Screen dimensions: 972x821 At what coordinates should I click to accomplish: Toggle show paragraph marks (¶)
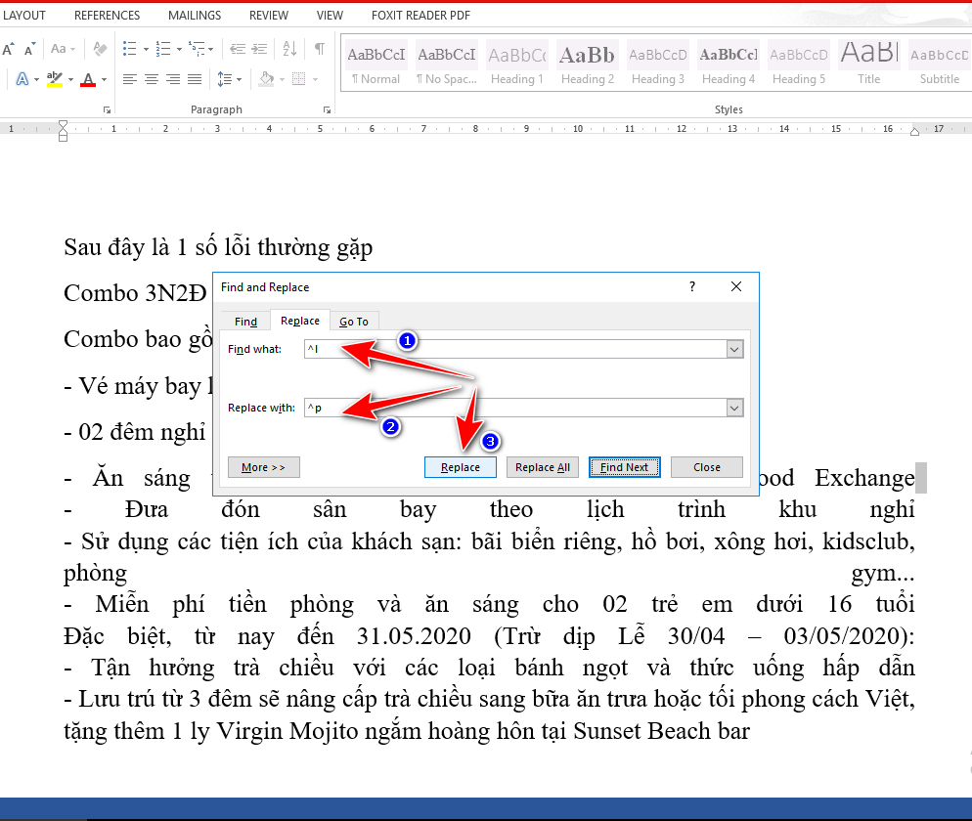[x=319, y=48]
